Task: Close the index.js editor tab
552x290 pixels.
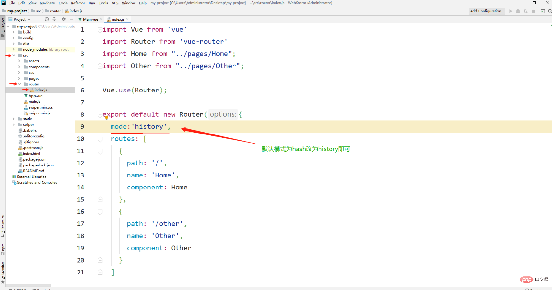Action: 127,19
